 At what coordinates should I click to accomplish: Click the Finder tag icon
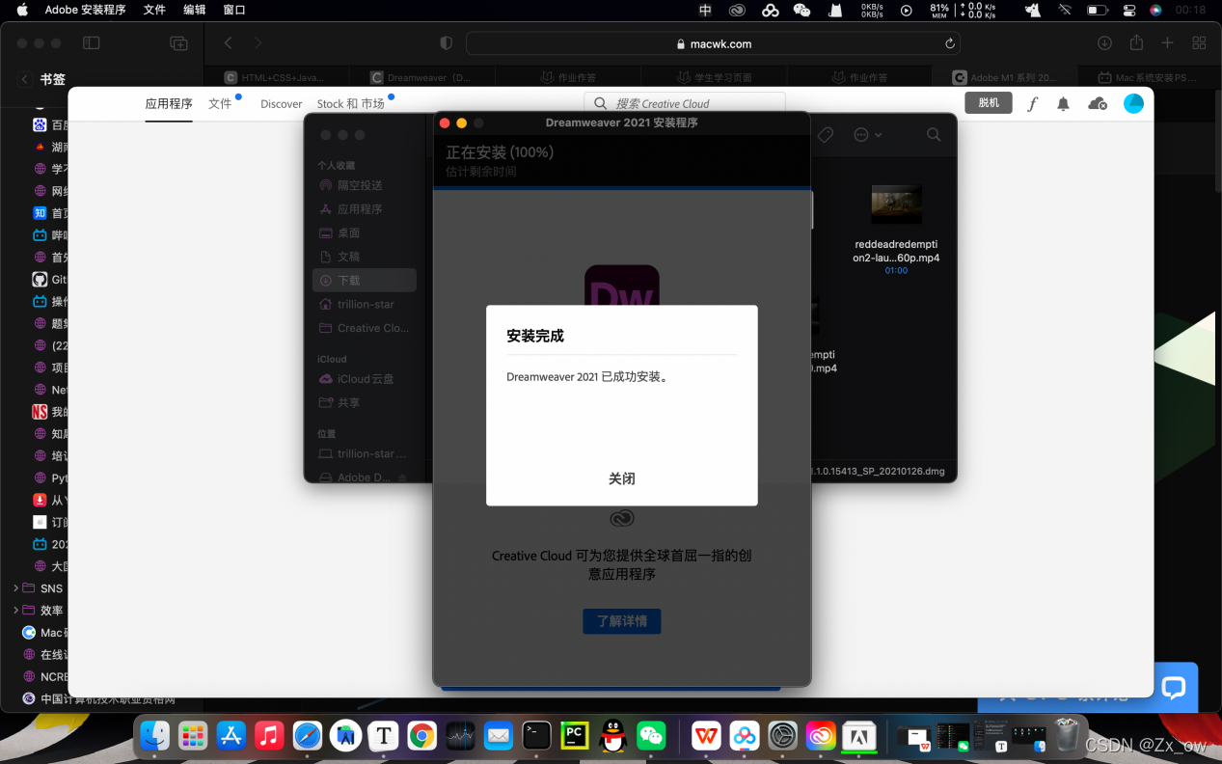pos(826,135)
